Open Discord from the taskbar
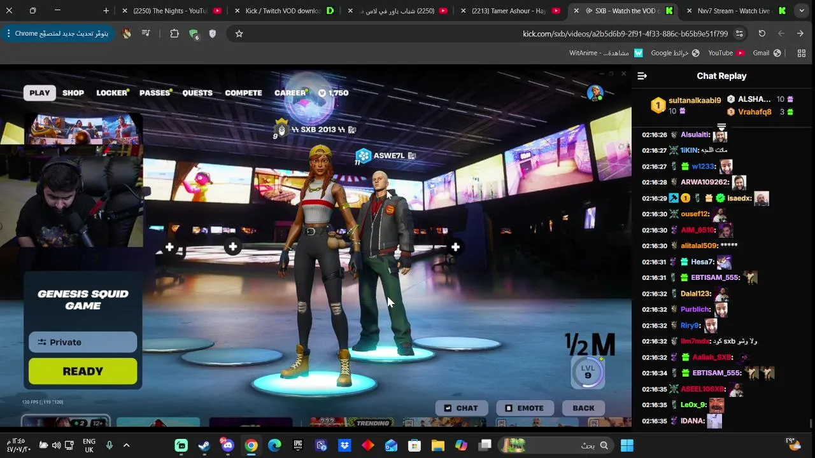 point(227,445)
